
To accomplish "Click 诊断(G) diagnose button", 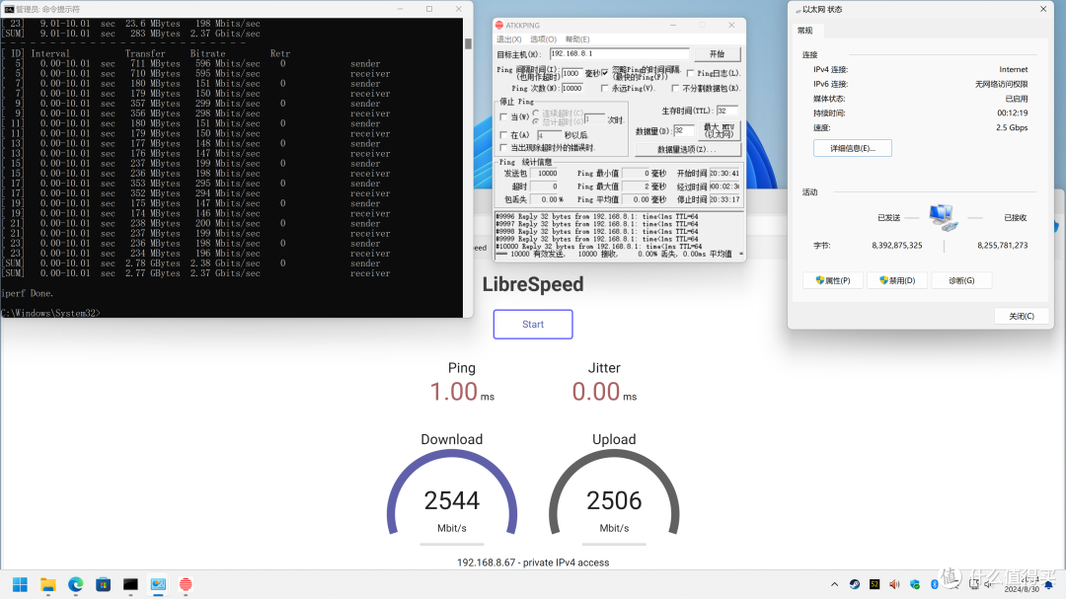I will (x=961, y=280).
